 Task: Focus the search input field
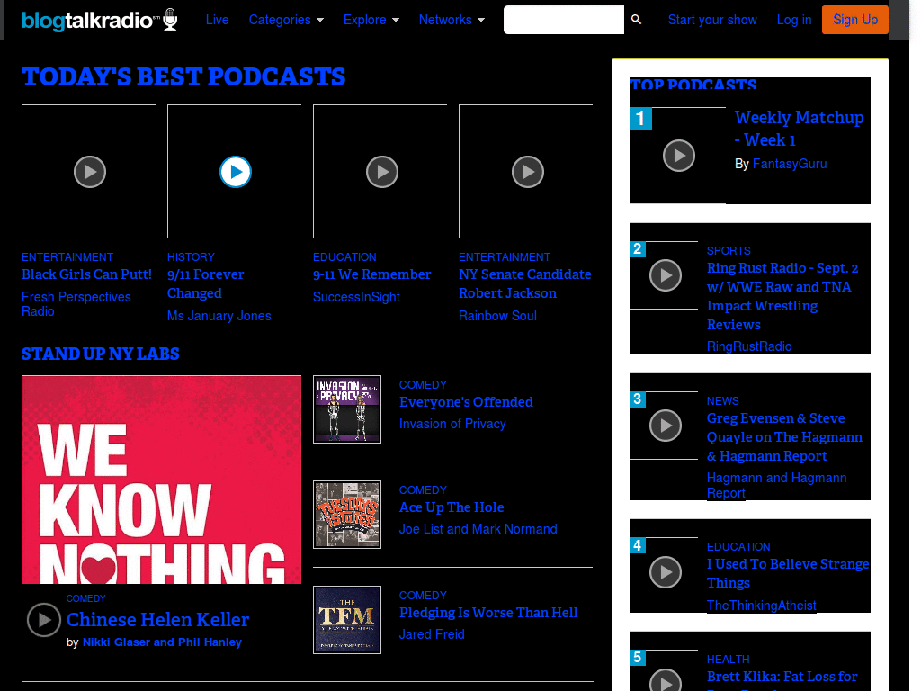point(564,20)
